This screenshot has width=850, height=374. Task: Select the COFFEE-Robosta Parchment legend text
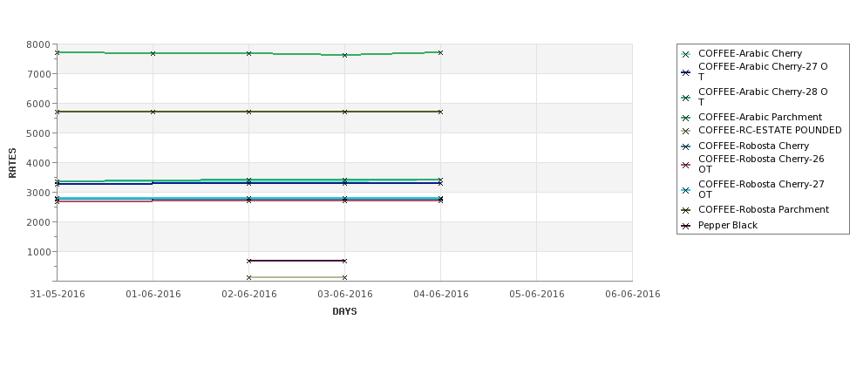764,209
